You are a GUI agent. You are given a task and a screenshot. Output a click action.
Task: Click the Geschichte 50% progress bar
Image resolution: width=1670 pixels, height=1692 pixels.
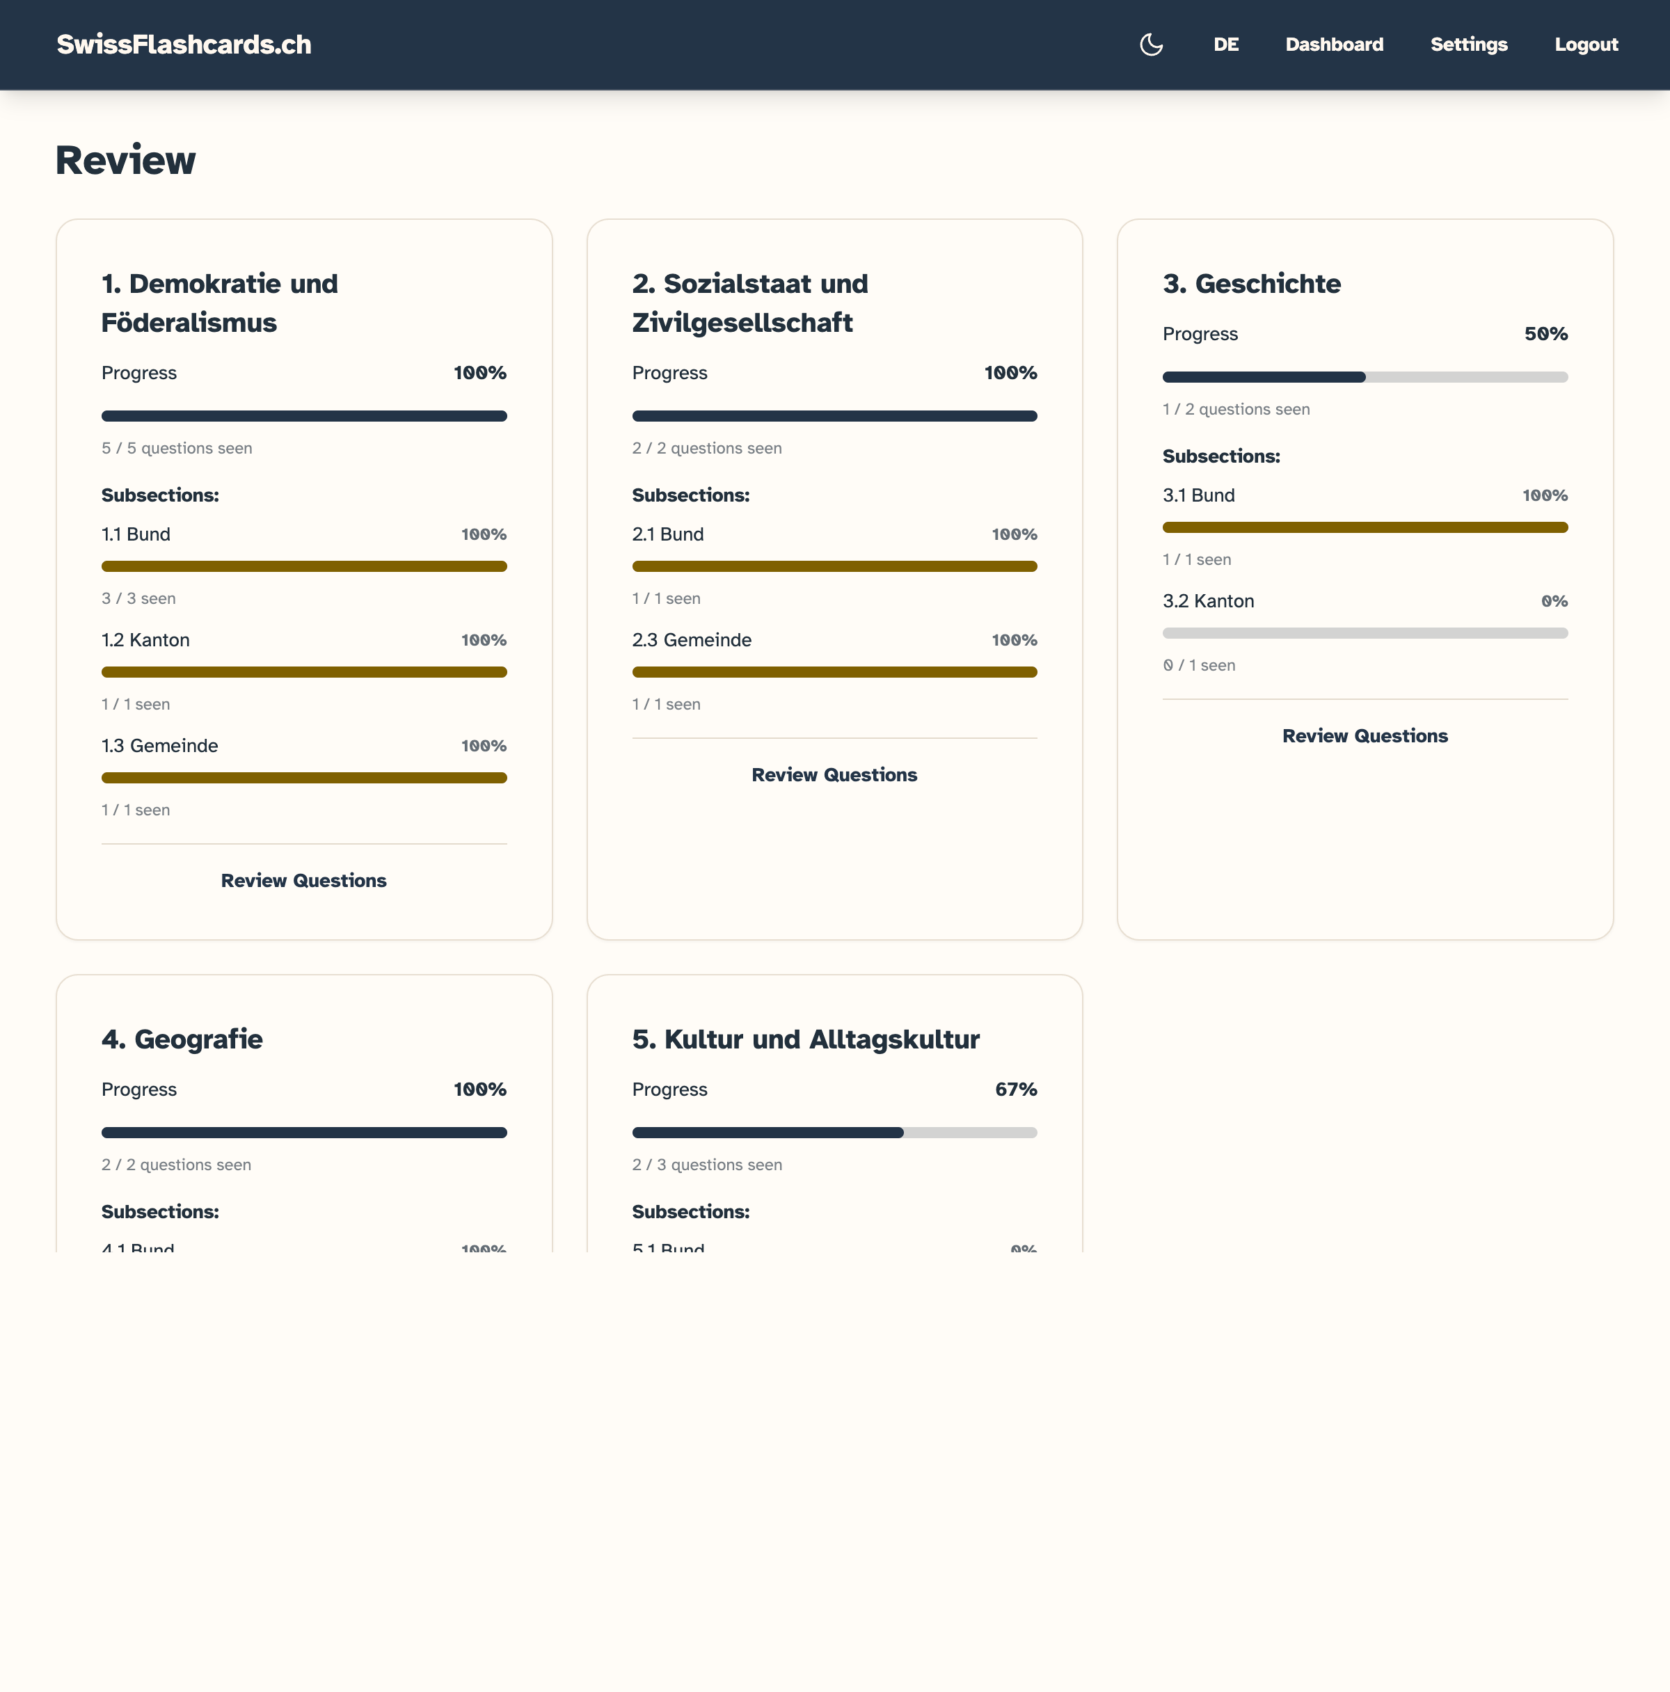(1365, 378)
